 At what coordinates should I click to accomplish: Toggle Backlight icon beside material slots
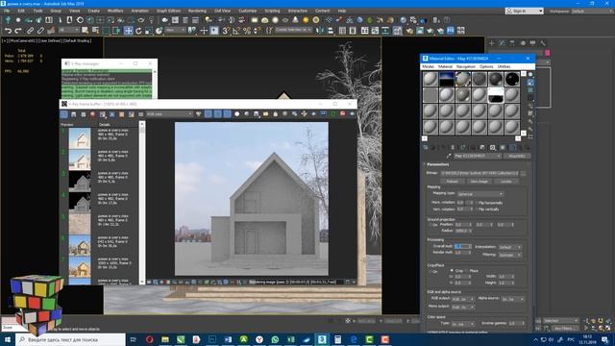point(530,83)
